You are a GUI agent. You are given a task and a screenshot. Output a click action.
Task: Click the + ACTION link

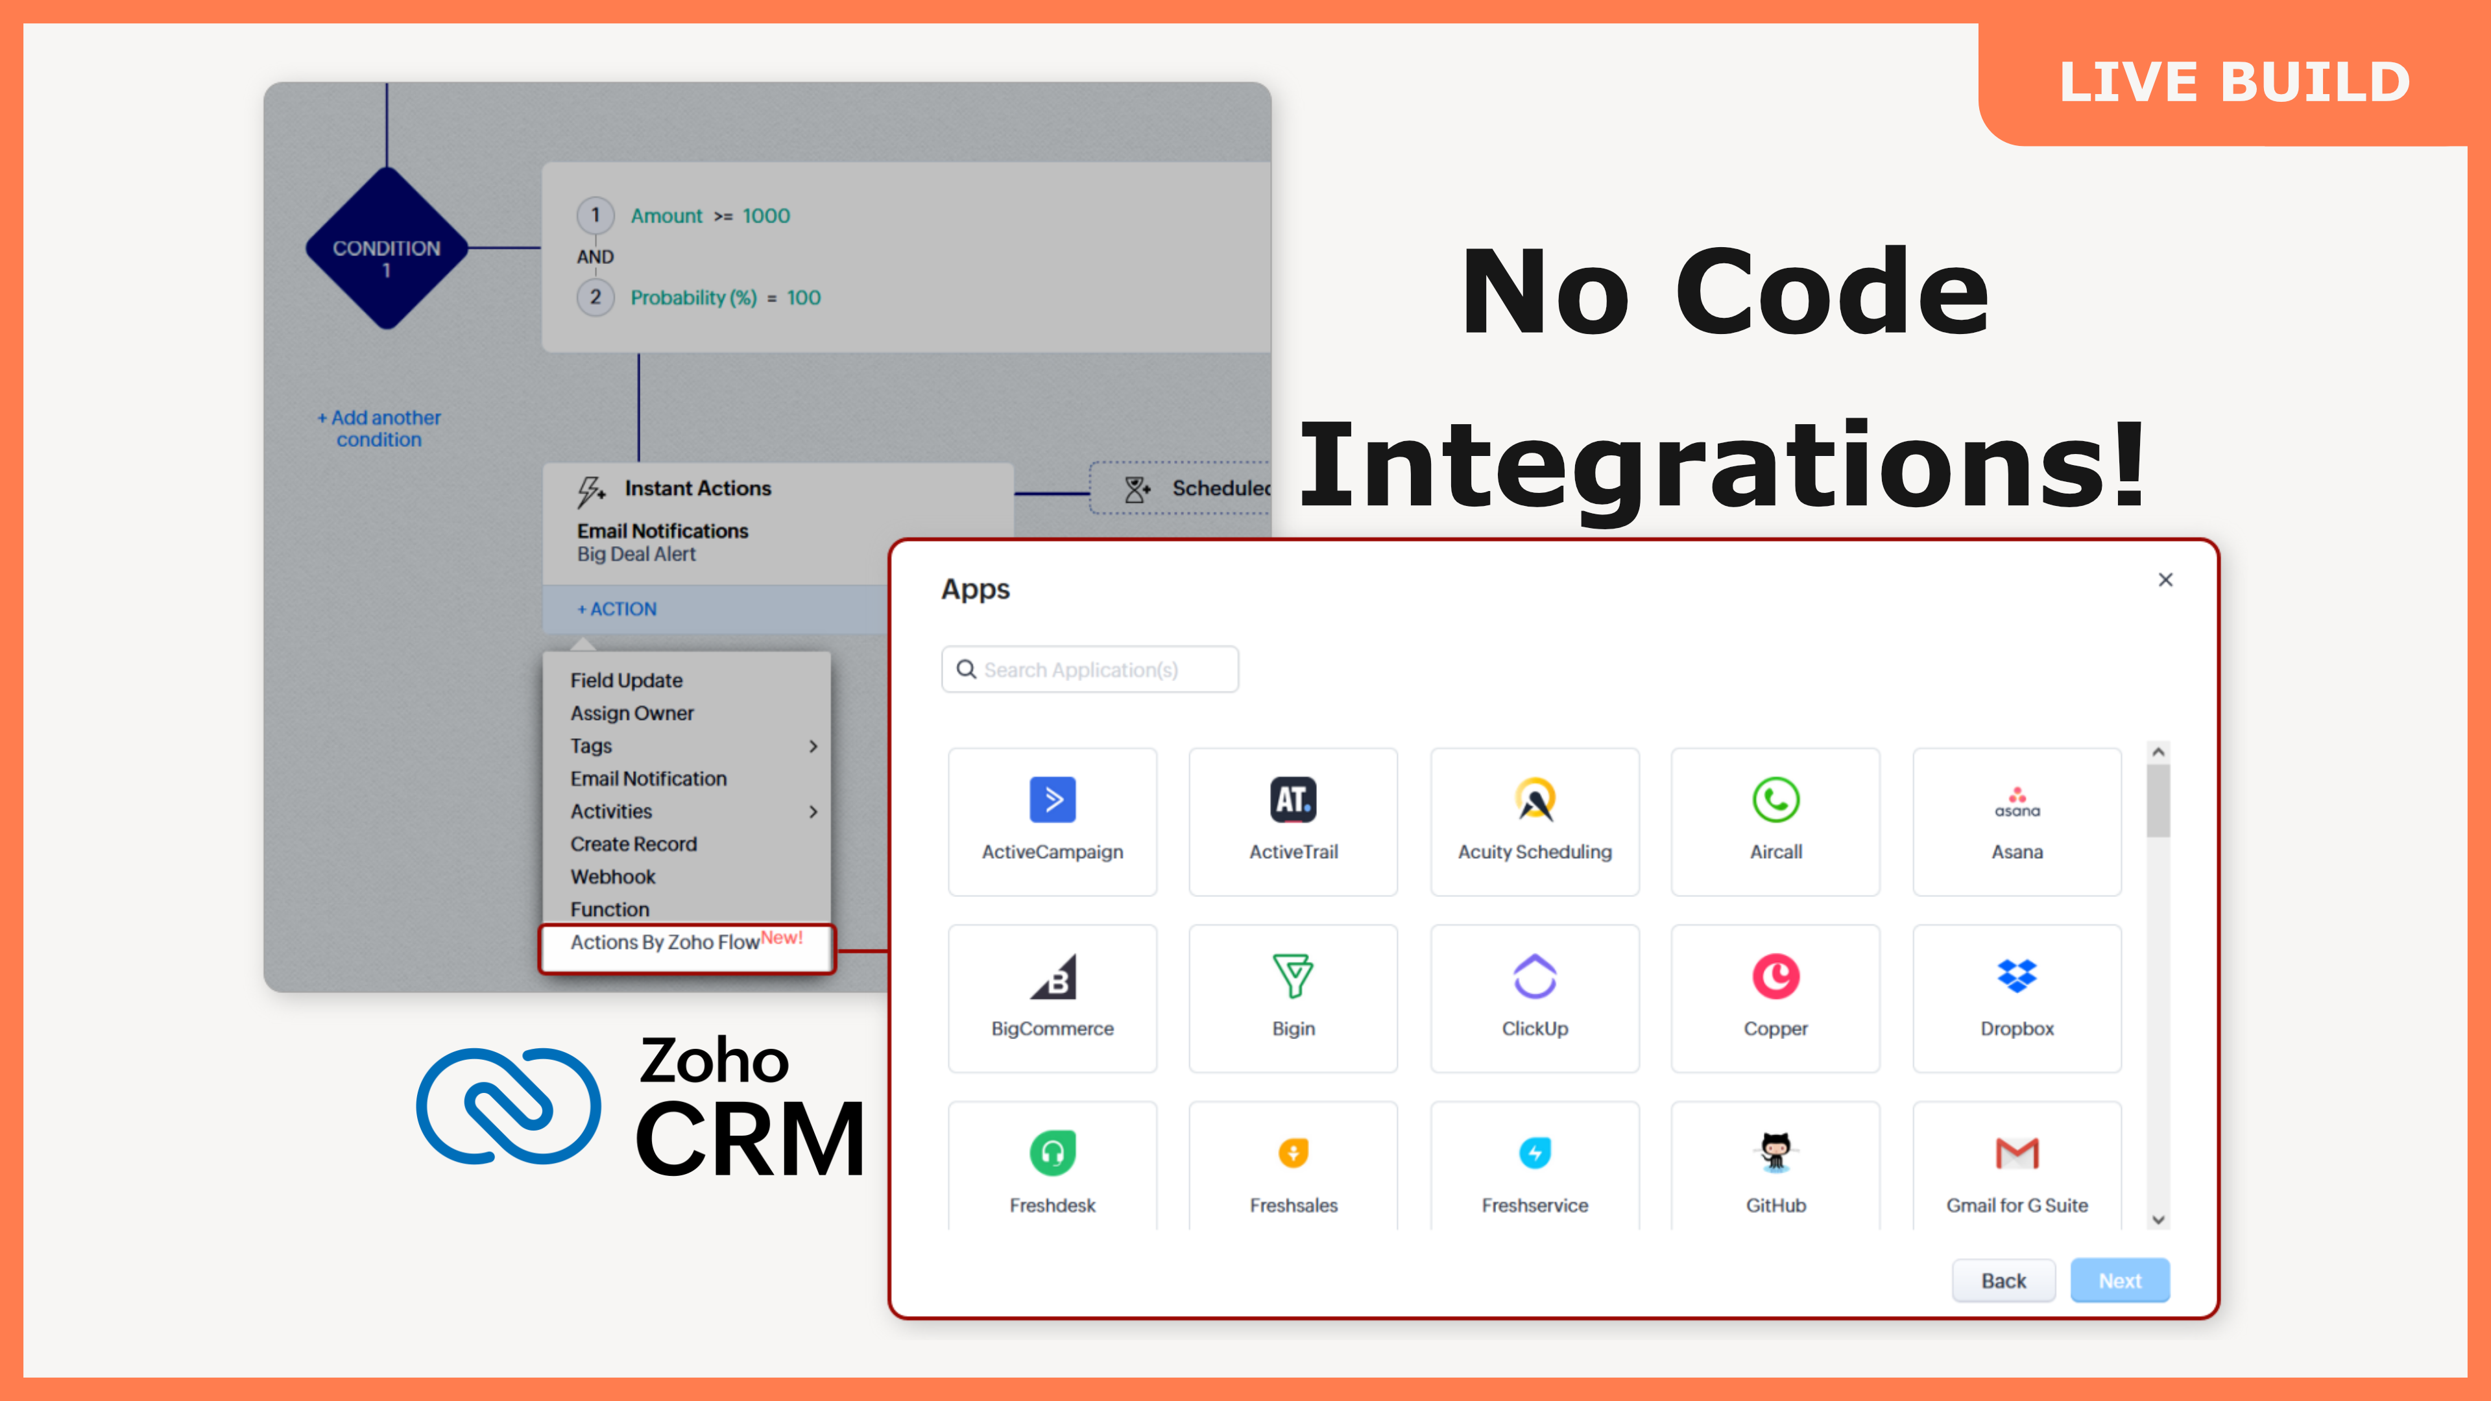[x=617, y=609]
